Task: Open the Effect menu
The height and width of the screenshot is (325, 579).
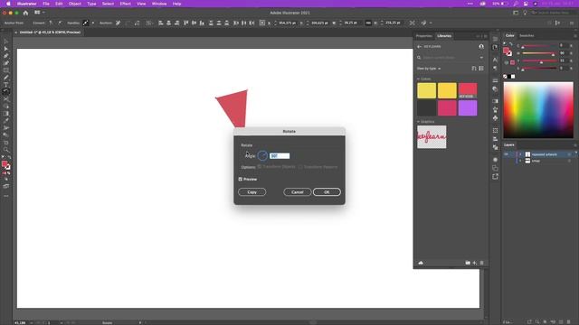Action: click(125, 4)
